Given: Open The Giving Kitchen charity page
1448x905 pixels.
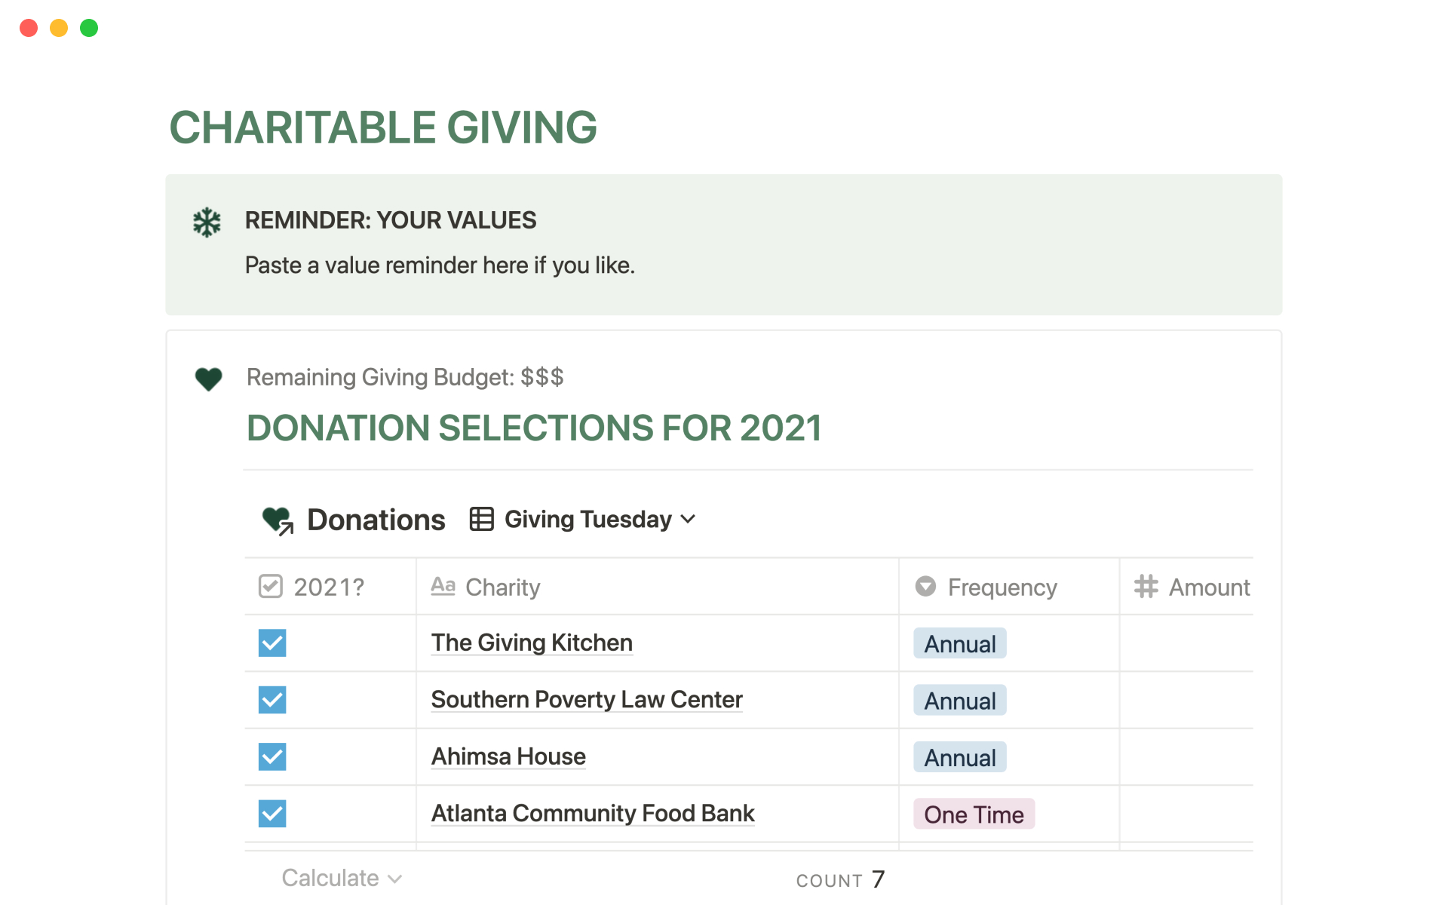Looking at the screenshot, I should click(x=532, y=643).
